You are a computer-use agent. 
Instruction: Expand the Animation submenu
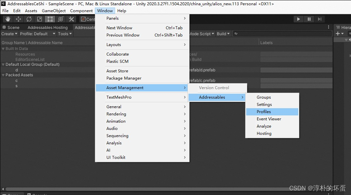(x=142, y=121)
